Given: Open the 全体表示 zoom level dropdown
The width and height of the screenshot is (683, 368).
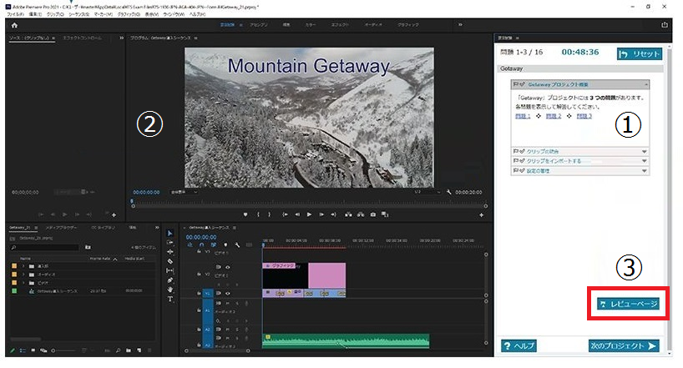Looking at the screenshot, I should coord(183,191).
